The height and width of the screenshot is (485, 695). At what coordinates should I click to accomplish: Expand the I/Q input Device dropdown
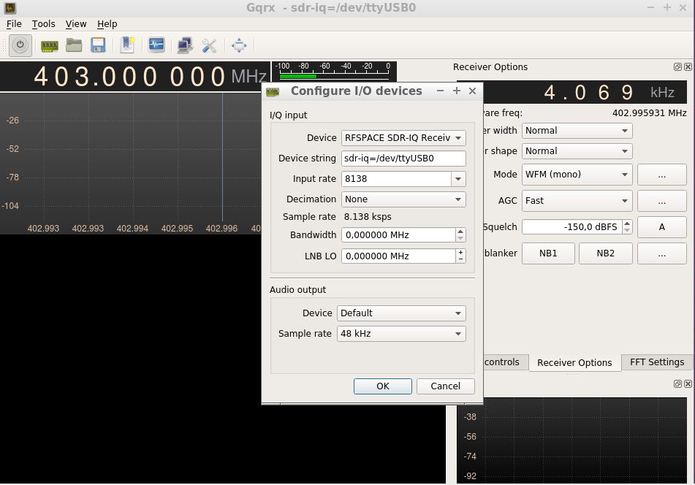403,138
